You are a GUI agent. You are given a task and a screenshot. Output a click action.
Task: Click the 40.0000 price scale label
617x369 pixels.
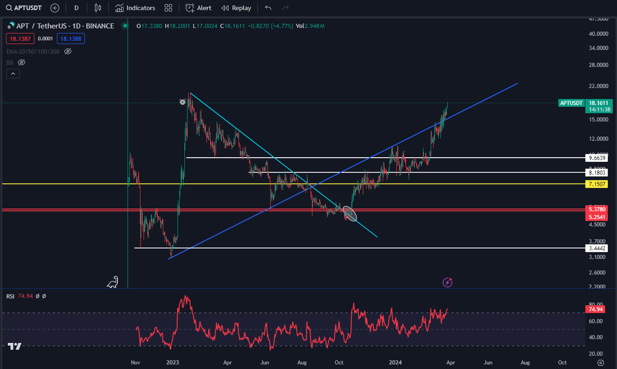(x=599, y=34)
